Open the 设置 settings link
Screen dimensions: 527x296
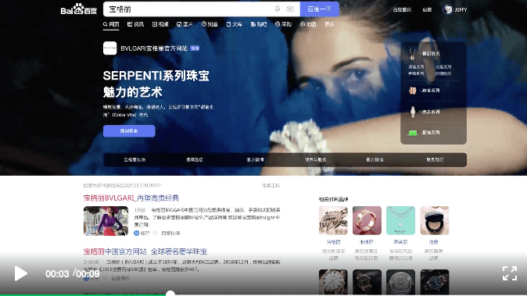[x=427, y=9]
